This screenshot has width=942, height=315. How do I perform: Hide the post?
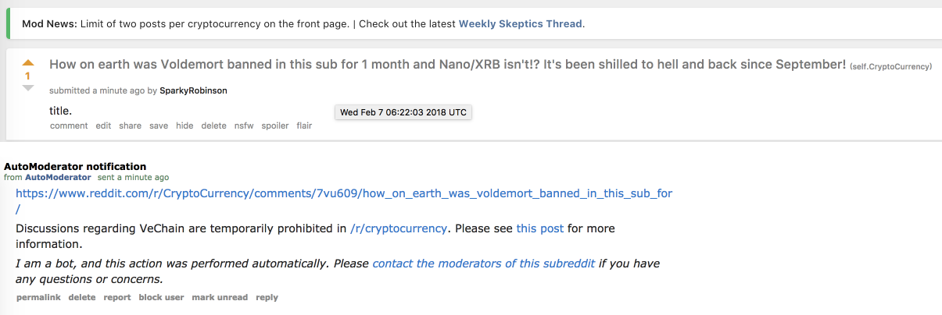click(x=184, y=126)
